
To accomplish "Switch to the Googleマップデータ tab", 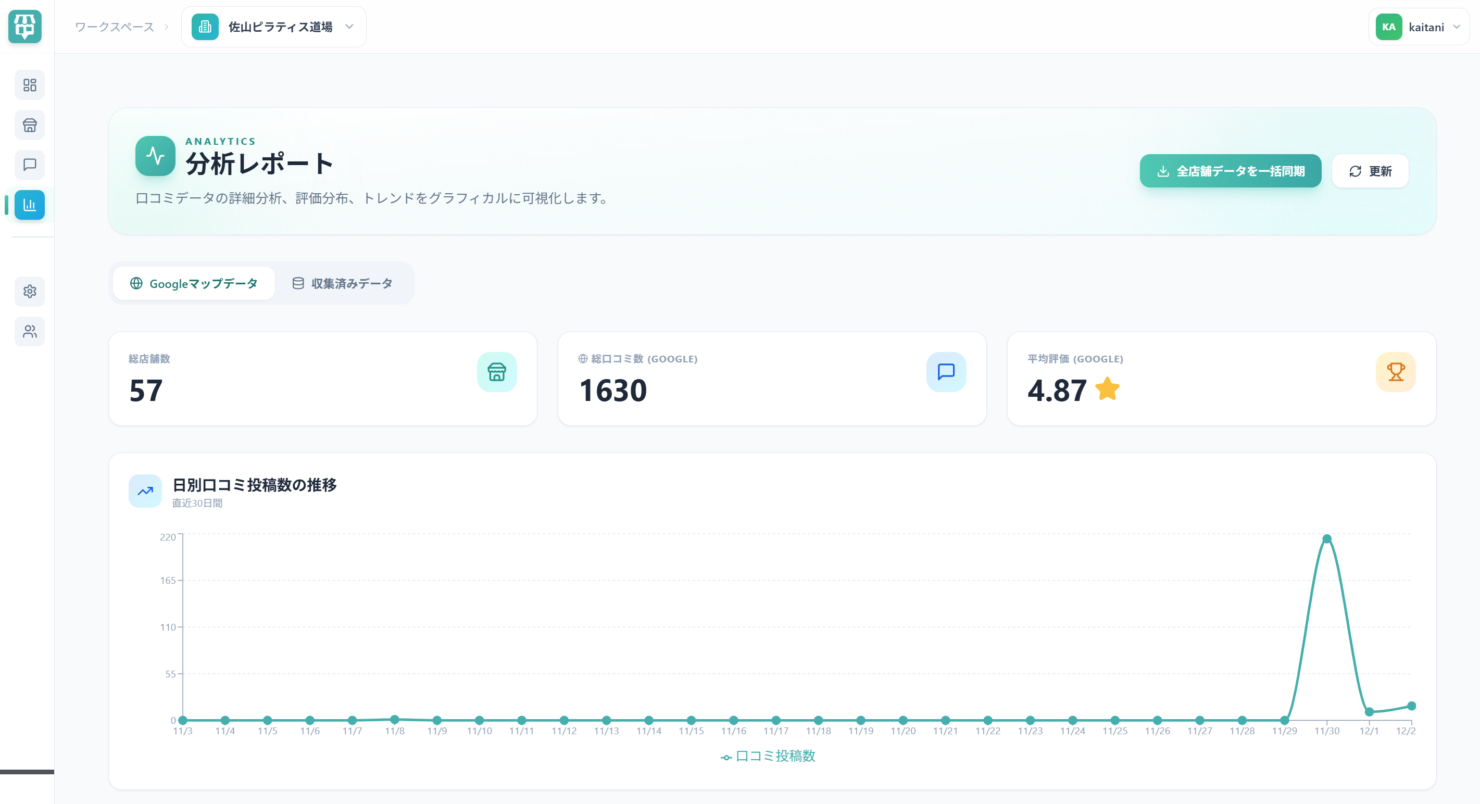I will pos(194,283).
